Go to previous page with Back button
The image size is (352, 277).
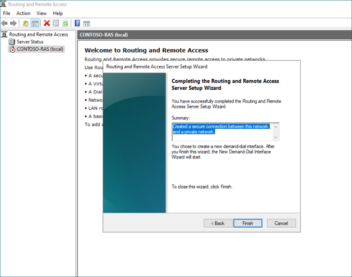218,223
